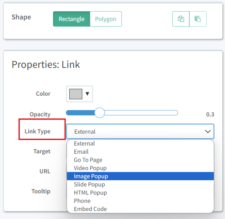Switch shape to Polygon
Screen dimensions: 225x219
106,19
